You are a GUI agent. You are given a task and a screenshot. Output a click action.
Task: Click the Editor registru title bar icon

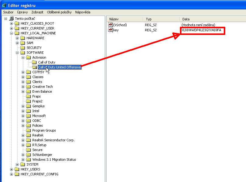click(4, 5)
